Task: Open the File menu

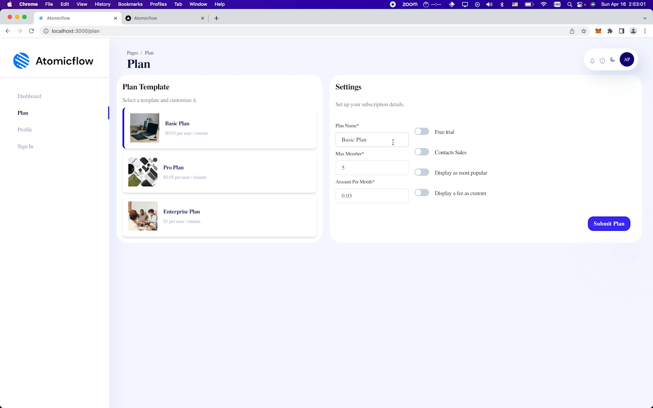Action: click(49, 4)
